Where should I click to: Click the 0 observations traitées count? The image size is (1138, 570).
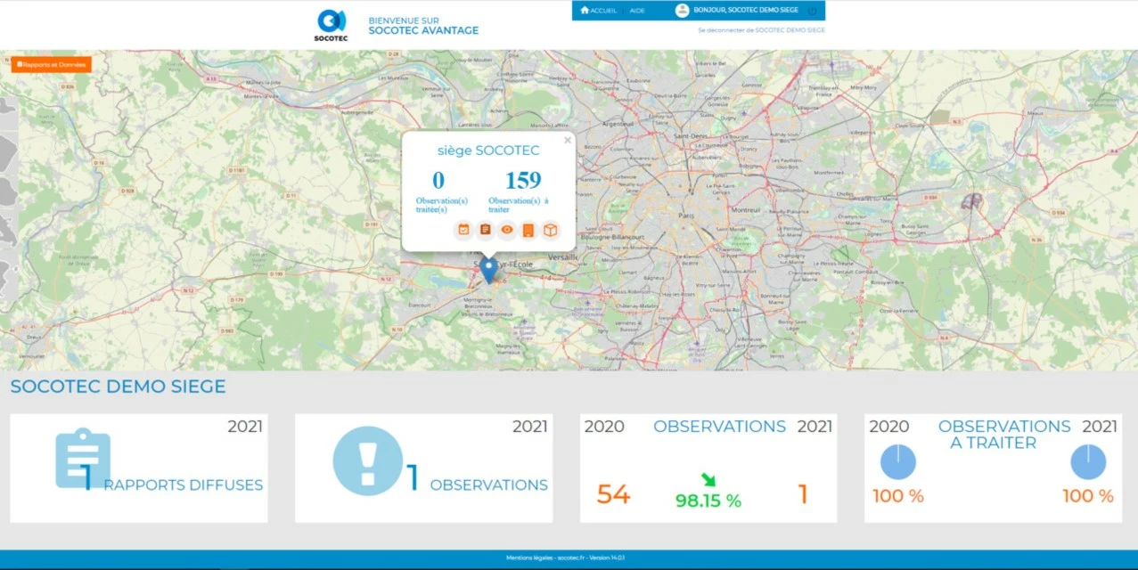point(438,181)
